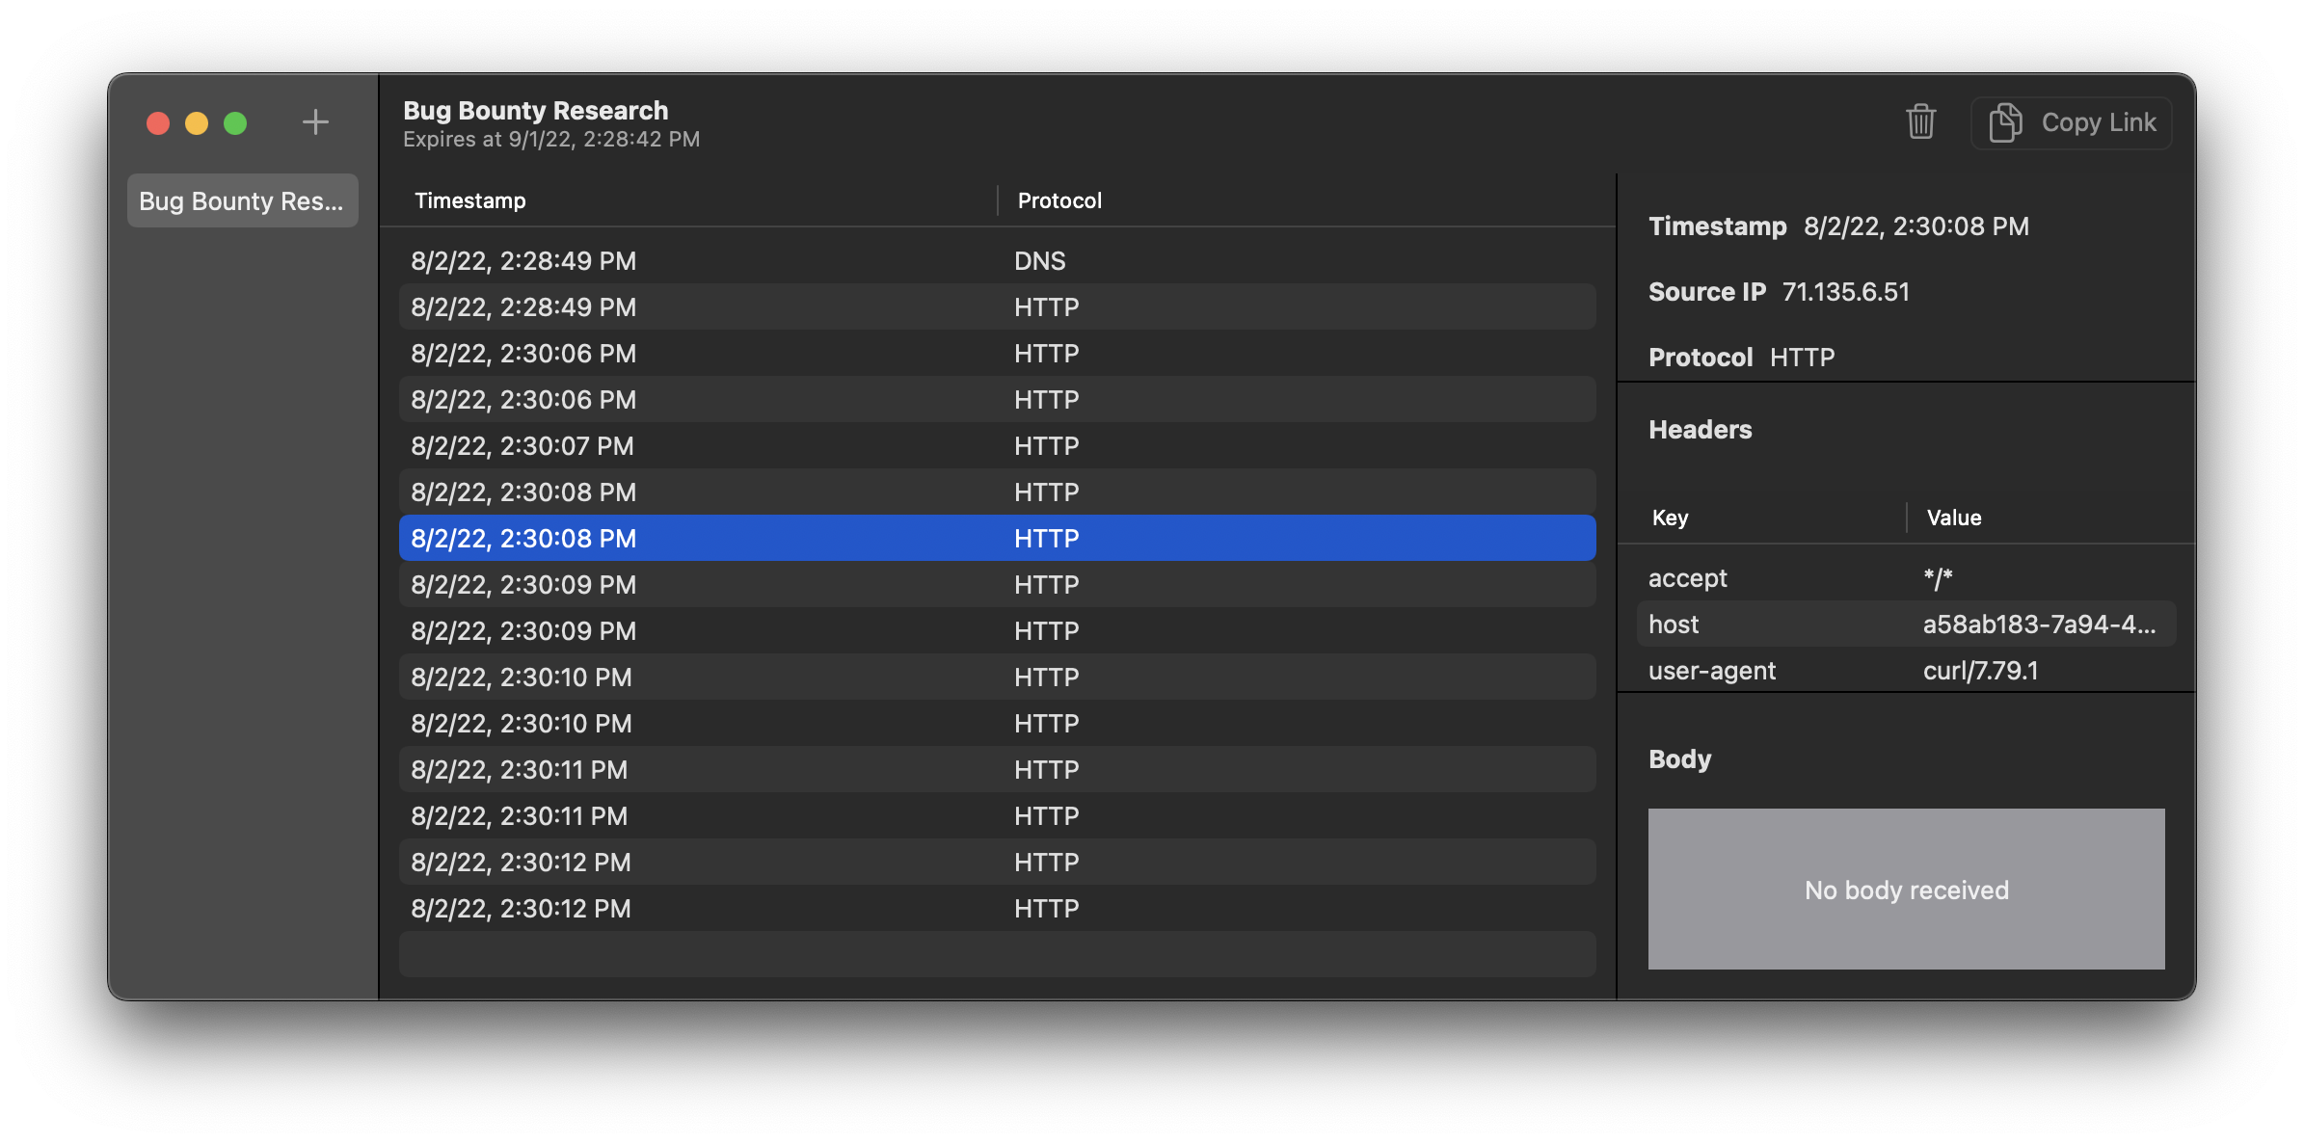The image size is (2304, 1143).
Task: Select Bug Bounty Res... sidebar item
Action: (242, 200)
